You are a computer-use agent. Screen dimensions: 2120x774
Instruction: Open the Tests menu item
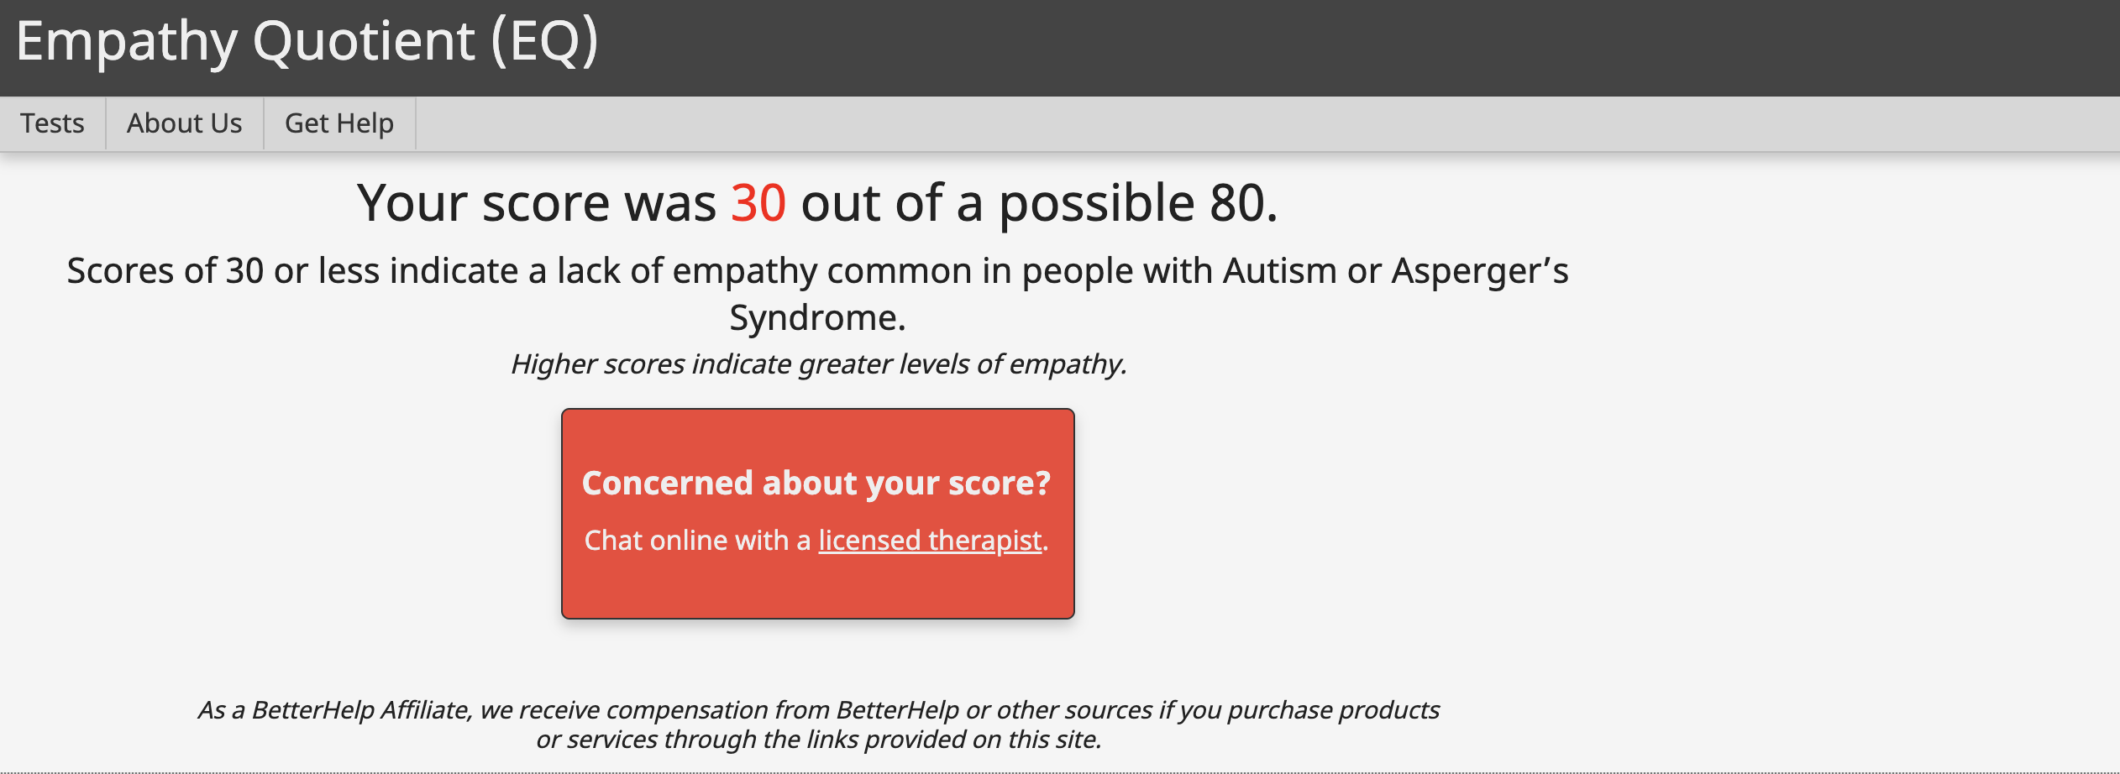click(52, 123)
